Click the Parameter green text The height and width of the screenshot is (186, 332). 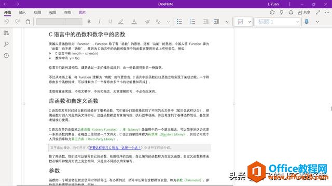point(192,180)
